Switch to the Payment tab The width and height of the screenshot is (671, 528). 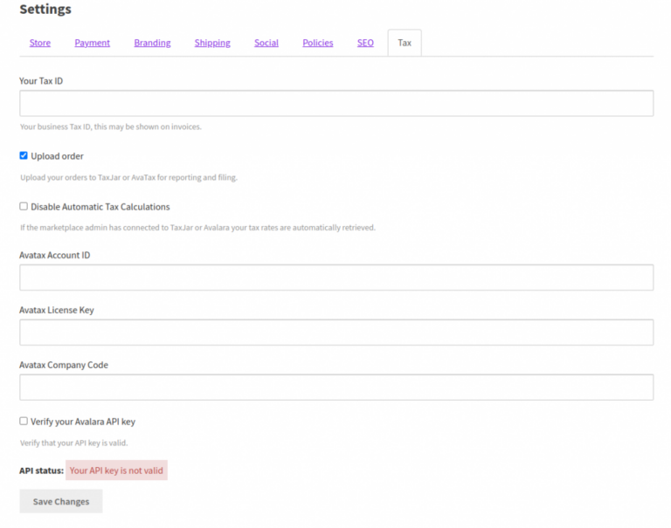92,43
